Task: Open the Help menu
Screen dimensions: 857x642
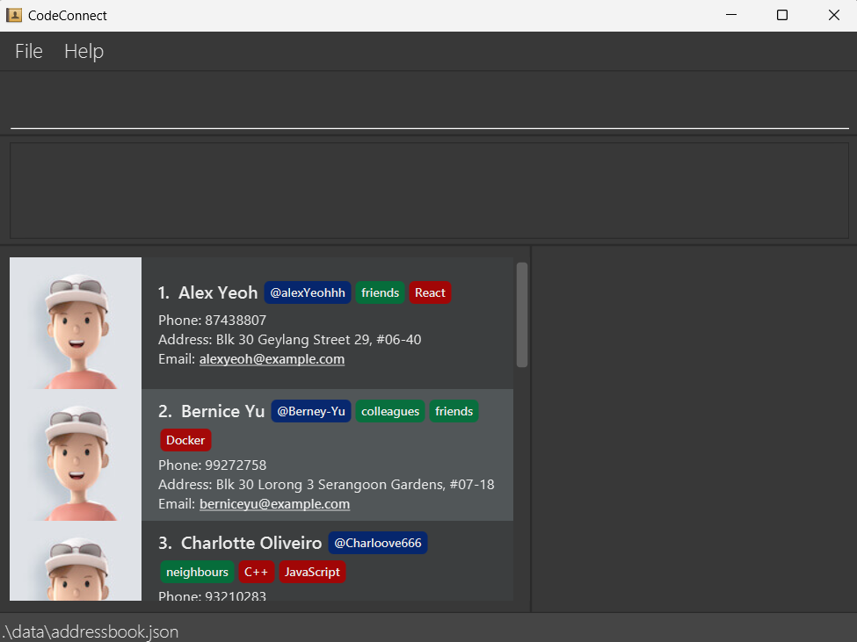Action: click(84, 51)
